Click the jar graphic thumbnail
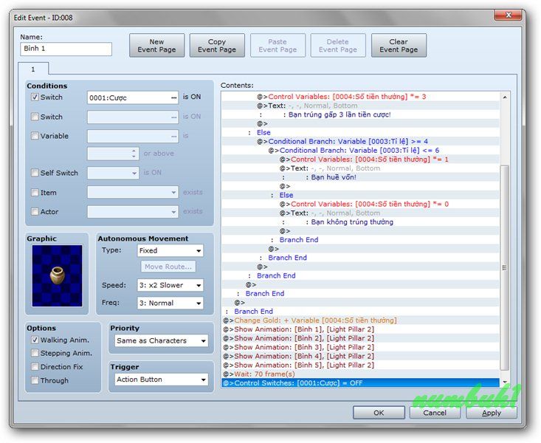The height and width of the screenshot is (443, 541). pos(57,275)
